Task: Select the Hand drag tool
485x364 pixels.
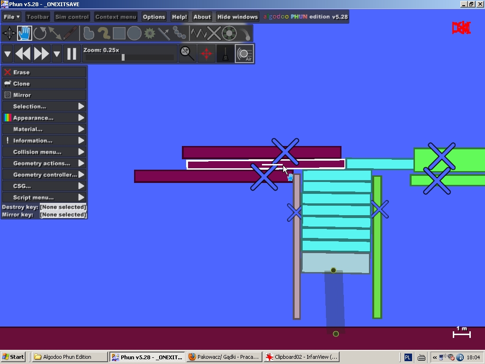Action: [25, 33]
